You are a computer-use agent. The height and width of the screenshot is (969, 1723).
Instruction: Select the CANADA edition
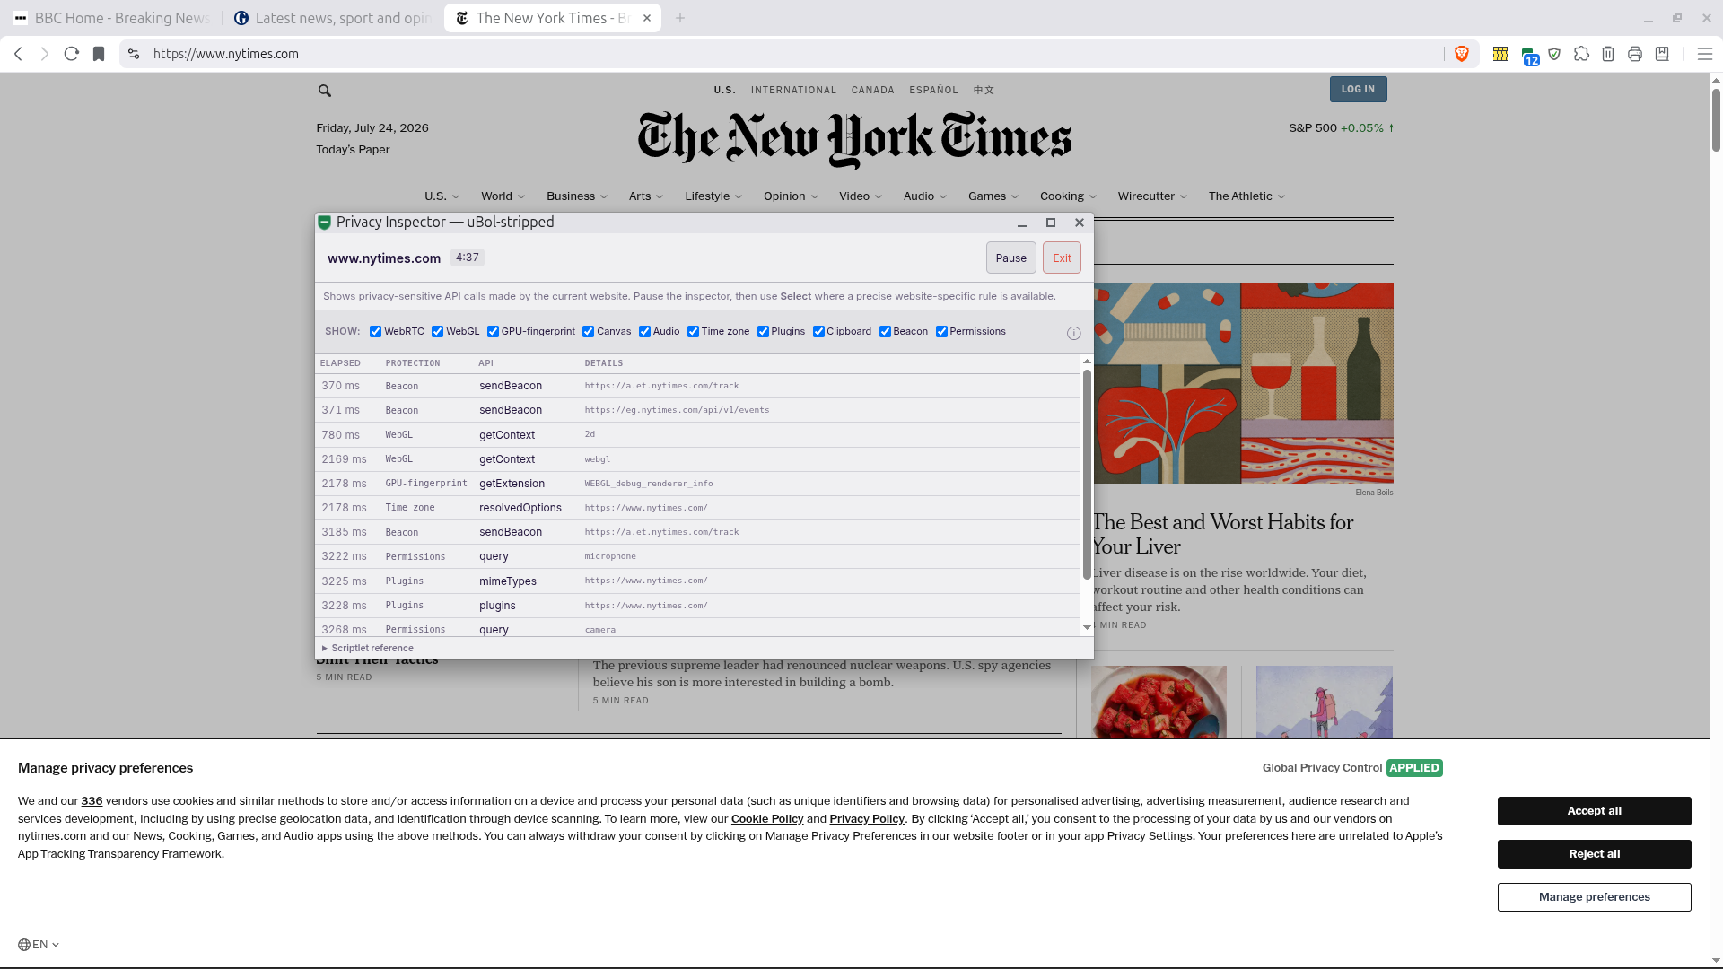coord(873,91)
